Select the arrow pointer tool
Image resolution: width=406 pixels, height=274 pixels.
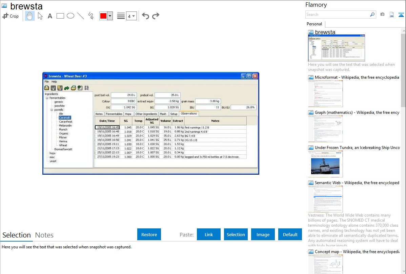[40, 16]
